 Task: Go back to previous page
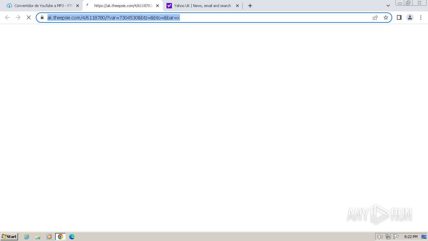coord(7,17)
